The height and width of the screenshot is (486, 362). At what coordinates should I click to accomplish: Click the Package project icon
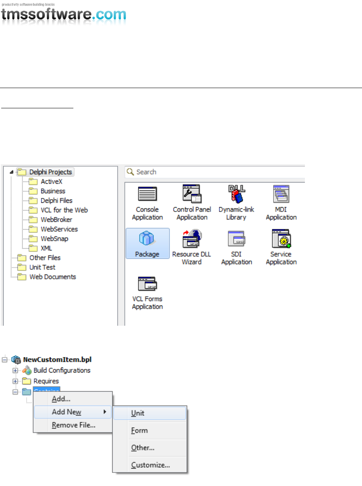(x=147, y=239)
